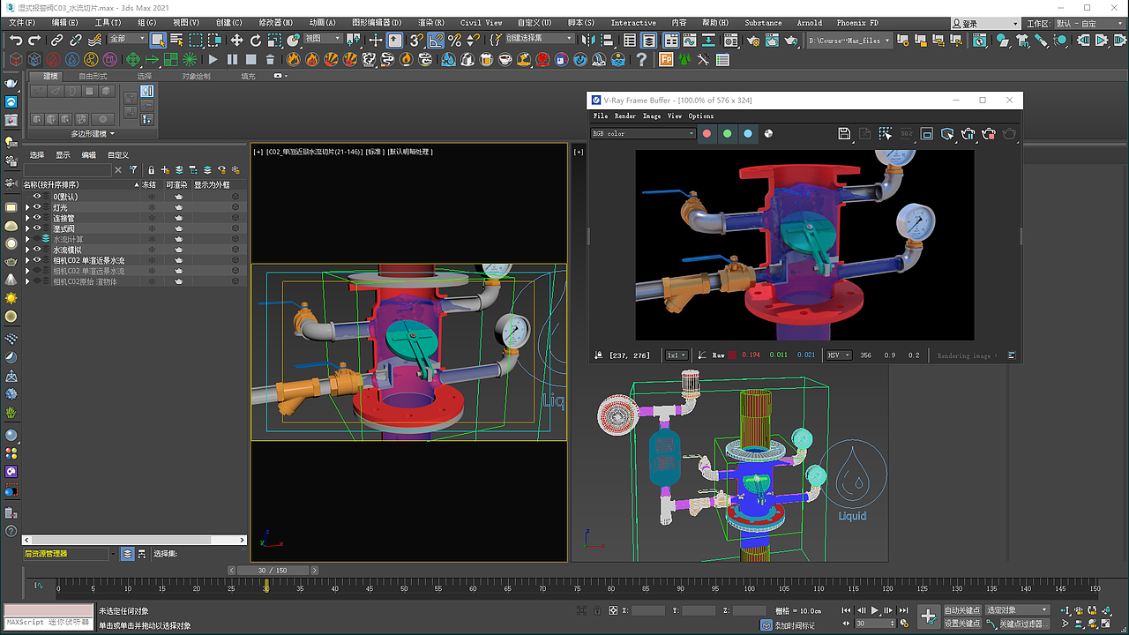The height and width of the screenshot is (635, 1129).
Task: Toggle visibility of the 水流模拟 layer
Action: pyautogui.click(x=37, y=250)
